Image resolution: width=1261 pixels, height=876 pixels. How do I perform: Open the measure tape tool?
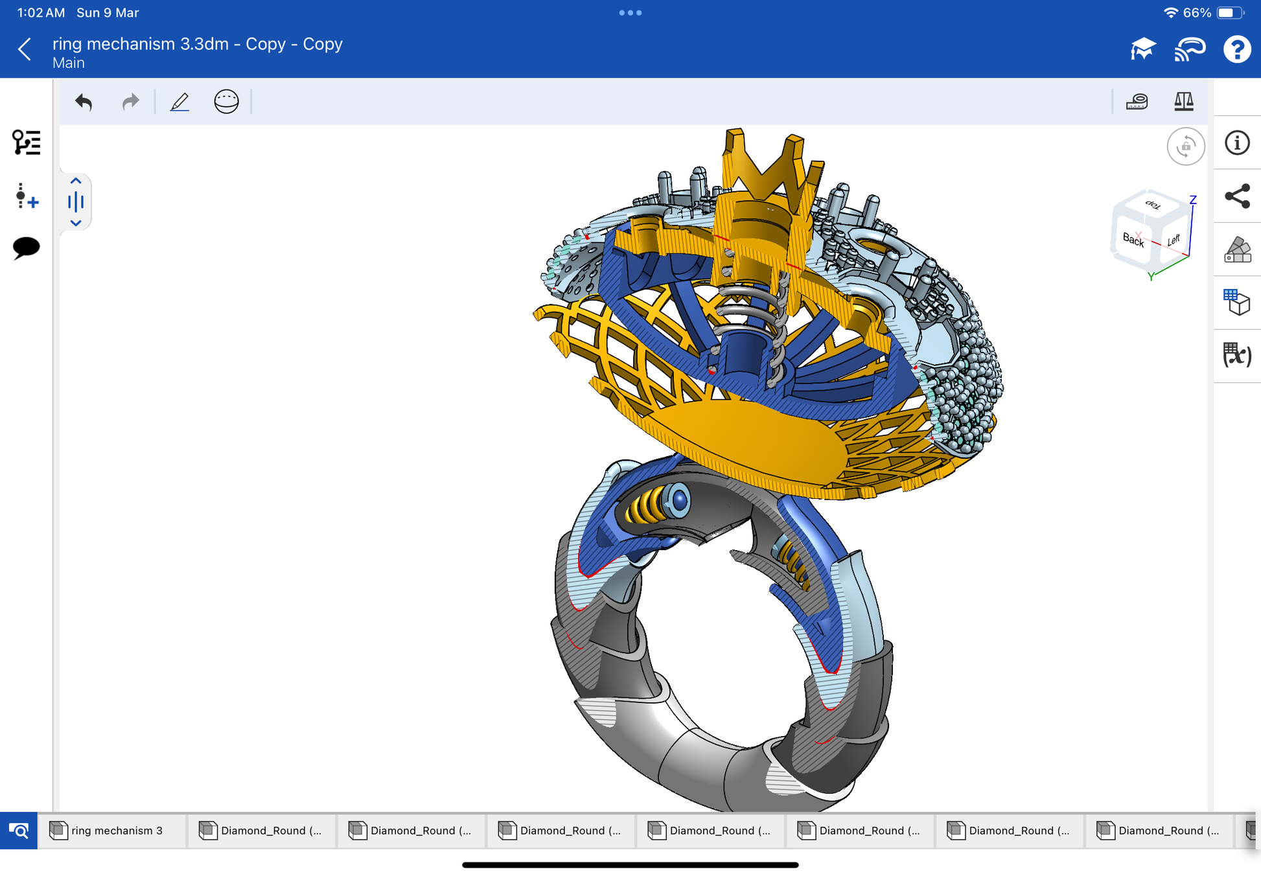[1137, 102]
